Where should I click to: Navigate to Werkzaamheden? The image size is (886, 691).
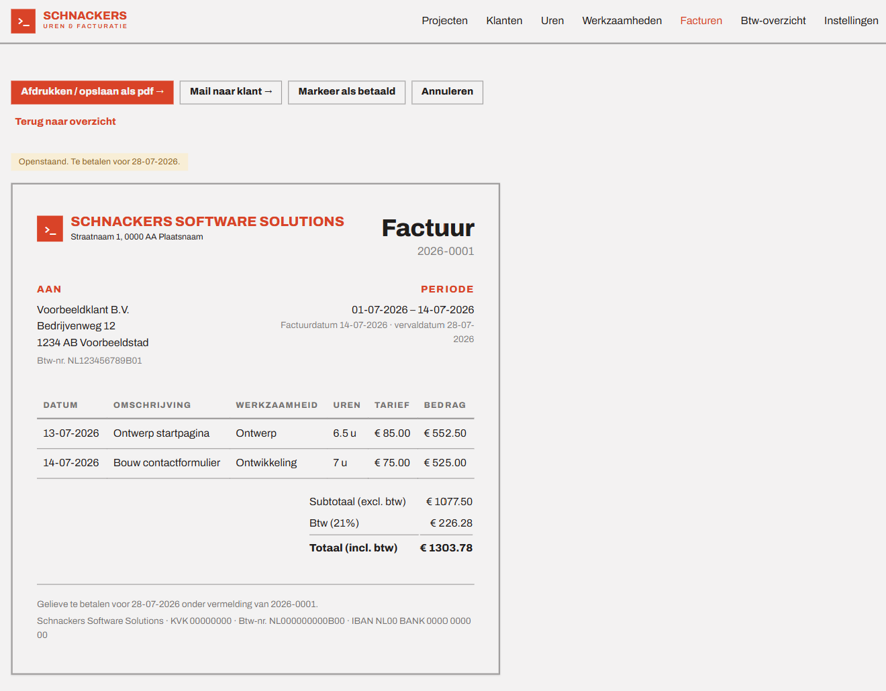click(622, 21)
